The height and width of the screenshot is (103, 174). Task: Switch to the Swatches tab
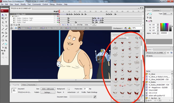[156, 10]
